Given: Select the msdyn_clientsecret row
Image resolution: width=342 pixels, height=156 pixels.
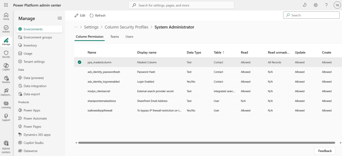Looking at the screenshot, I should 208,91.
